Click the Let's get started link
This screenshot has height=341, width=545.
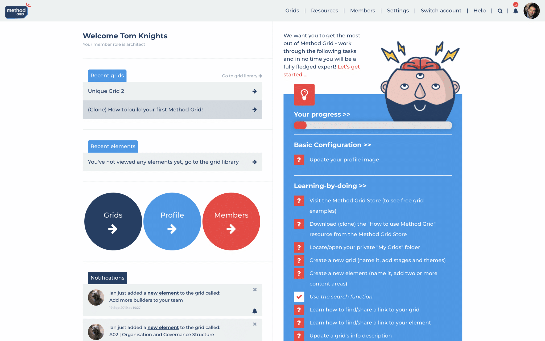click(321, 71)
